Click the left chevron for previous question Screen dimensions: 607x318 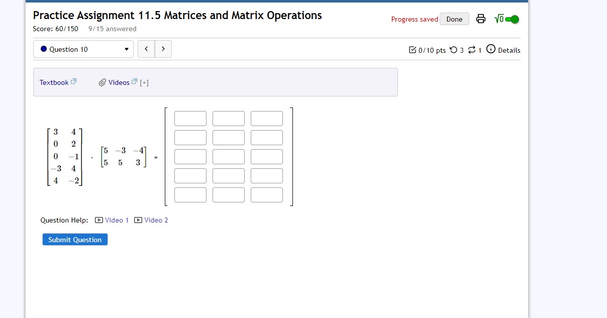tap(146, 49)
